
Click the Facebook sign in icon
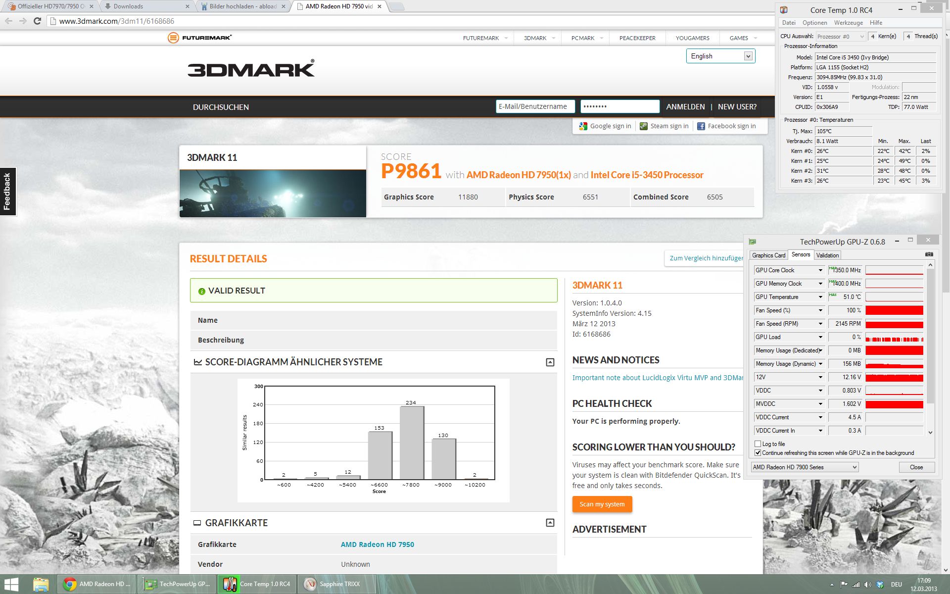coord(701,126)
